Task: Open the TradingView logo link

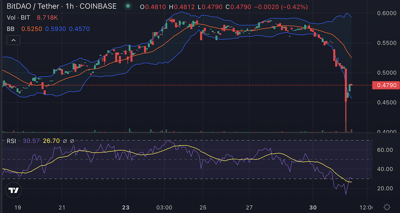Action: pos(13,190)
